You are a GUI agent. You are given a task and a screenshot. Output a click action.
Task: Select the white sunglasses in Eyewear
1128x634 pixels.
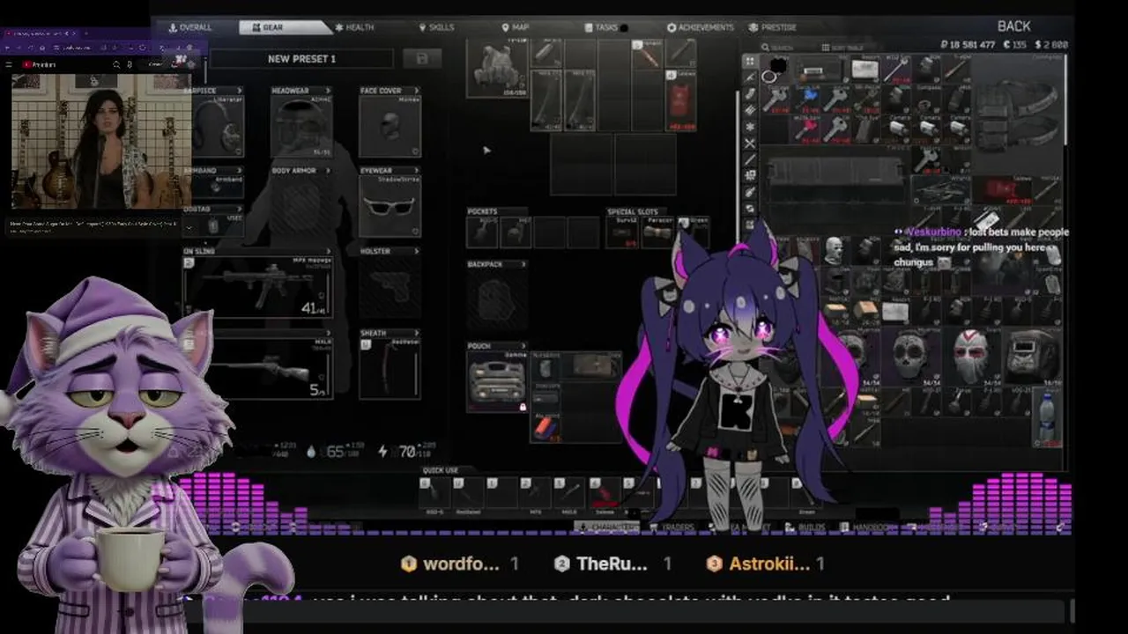(x=390, y=207)
